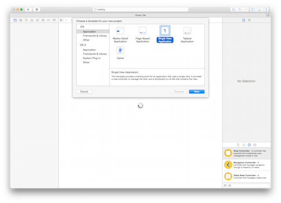Toggle library icon grid view
The width and height of the screenshot is (281, 203).
coord(225,185)
